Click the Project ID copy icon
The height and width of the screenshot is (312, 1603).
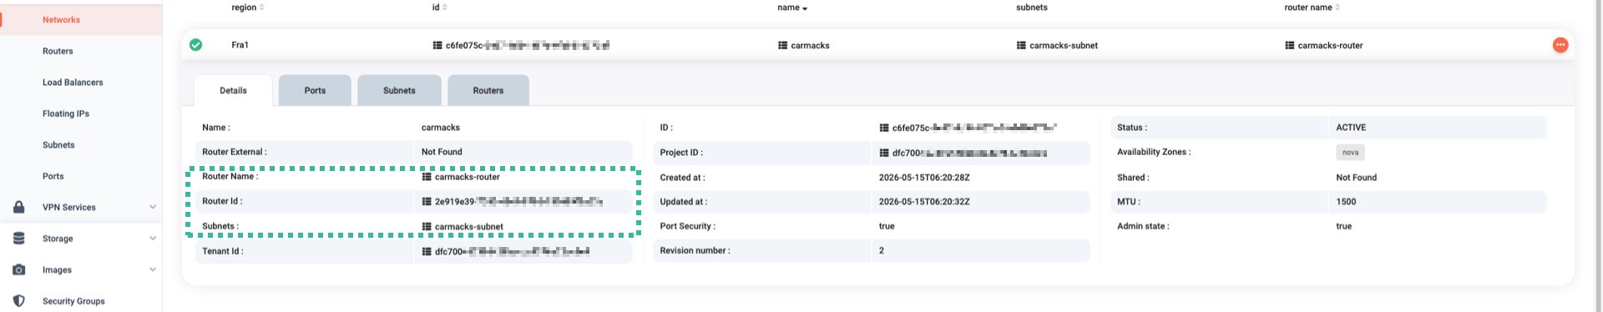884,153
